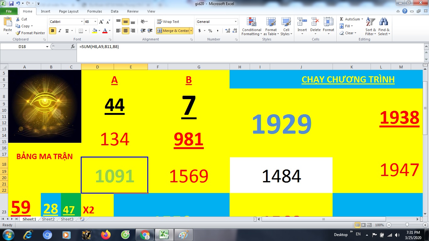Open Google Chrome from the taskbar

click(145, 235)
